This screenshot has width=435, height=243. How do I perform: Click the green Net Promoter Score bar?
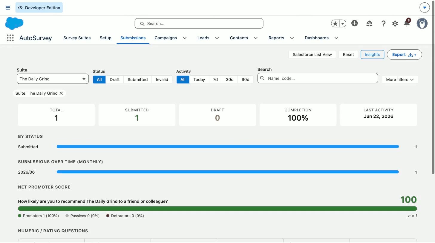[x=217, y=209]
